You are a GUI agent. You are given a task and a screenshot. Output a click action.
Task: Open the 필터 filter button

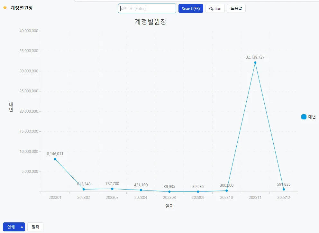pyautogui.click(x=35, y=227)
